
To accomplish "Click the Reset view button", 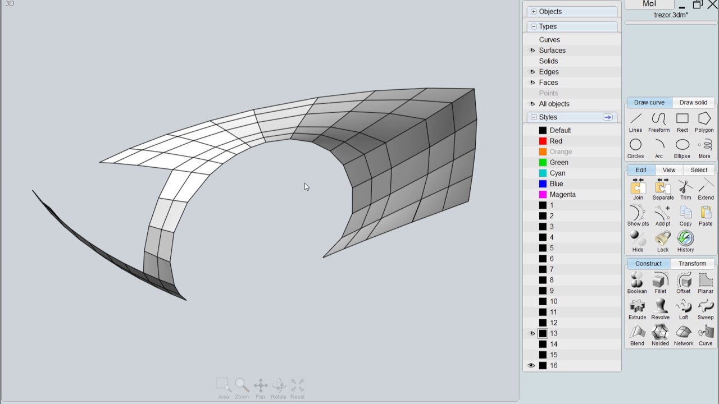I will tap(297, 386).
